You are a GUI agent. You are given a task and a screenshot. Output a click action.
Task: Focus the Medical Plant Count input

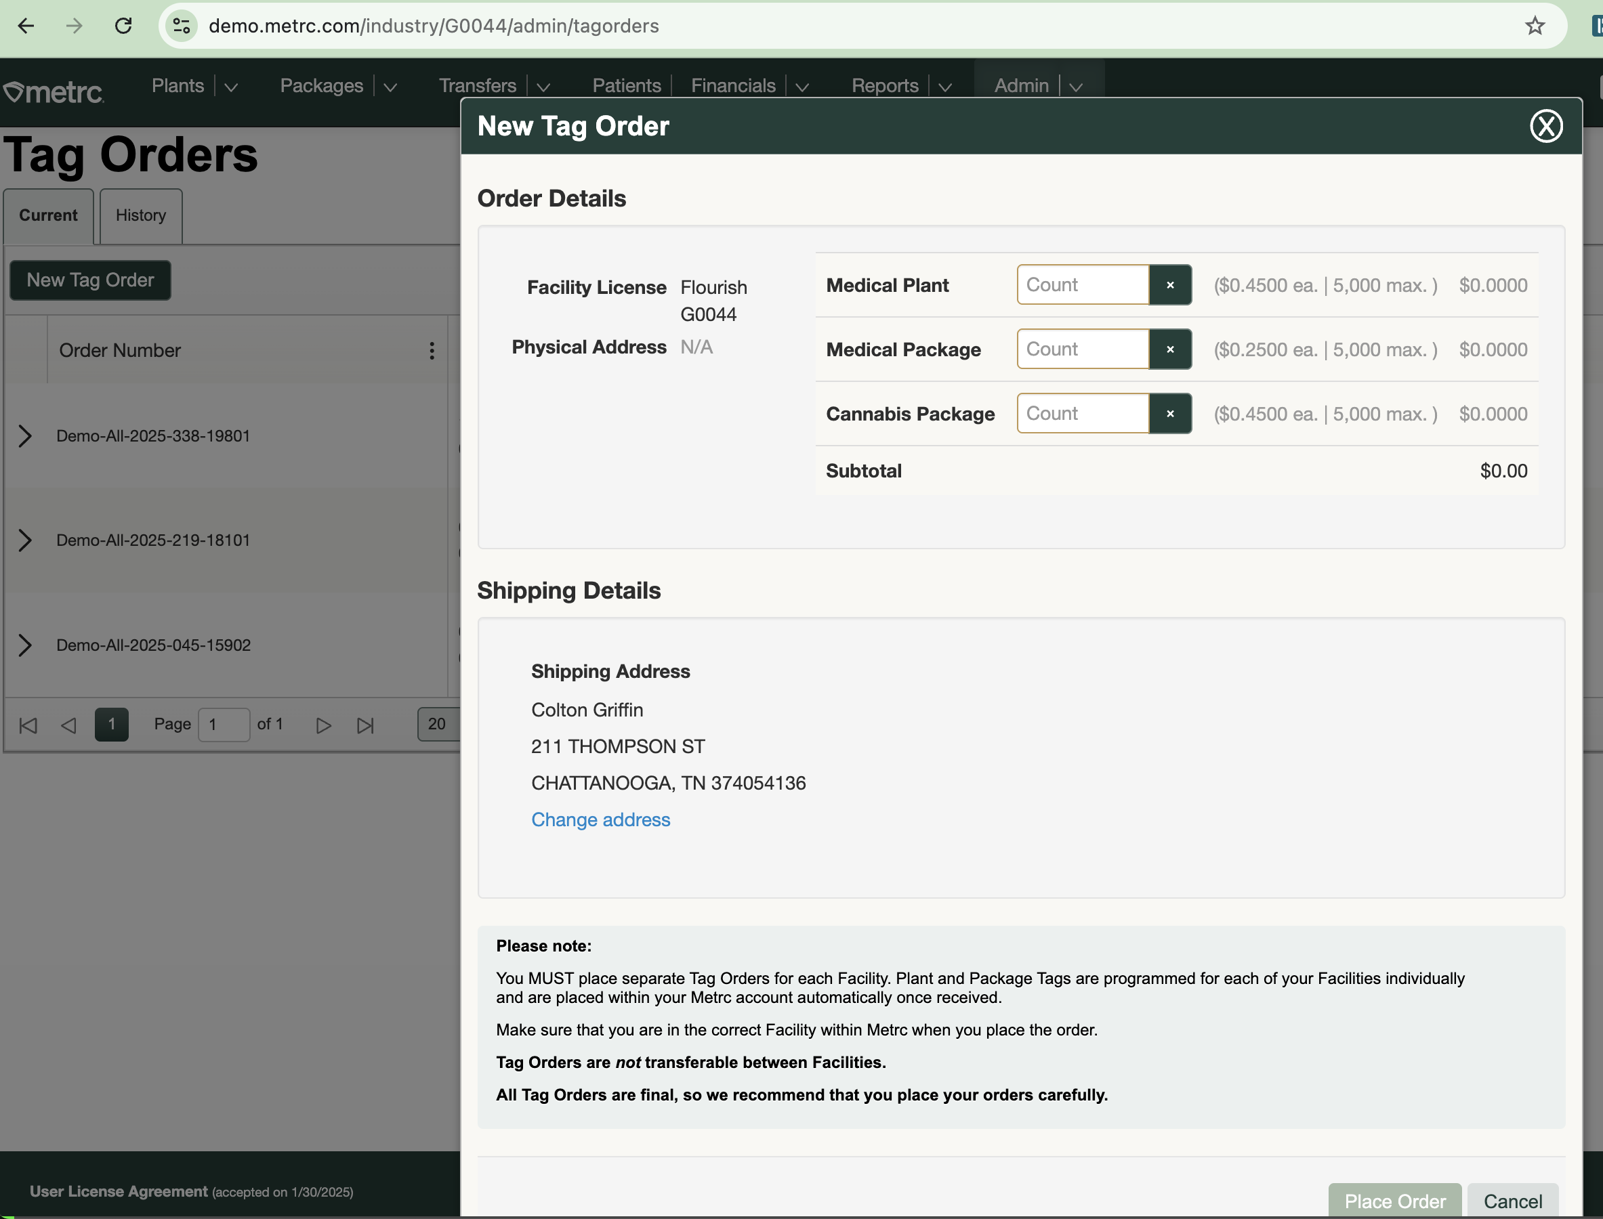point(1082,285)
